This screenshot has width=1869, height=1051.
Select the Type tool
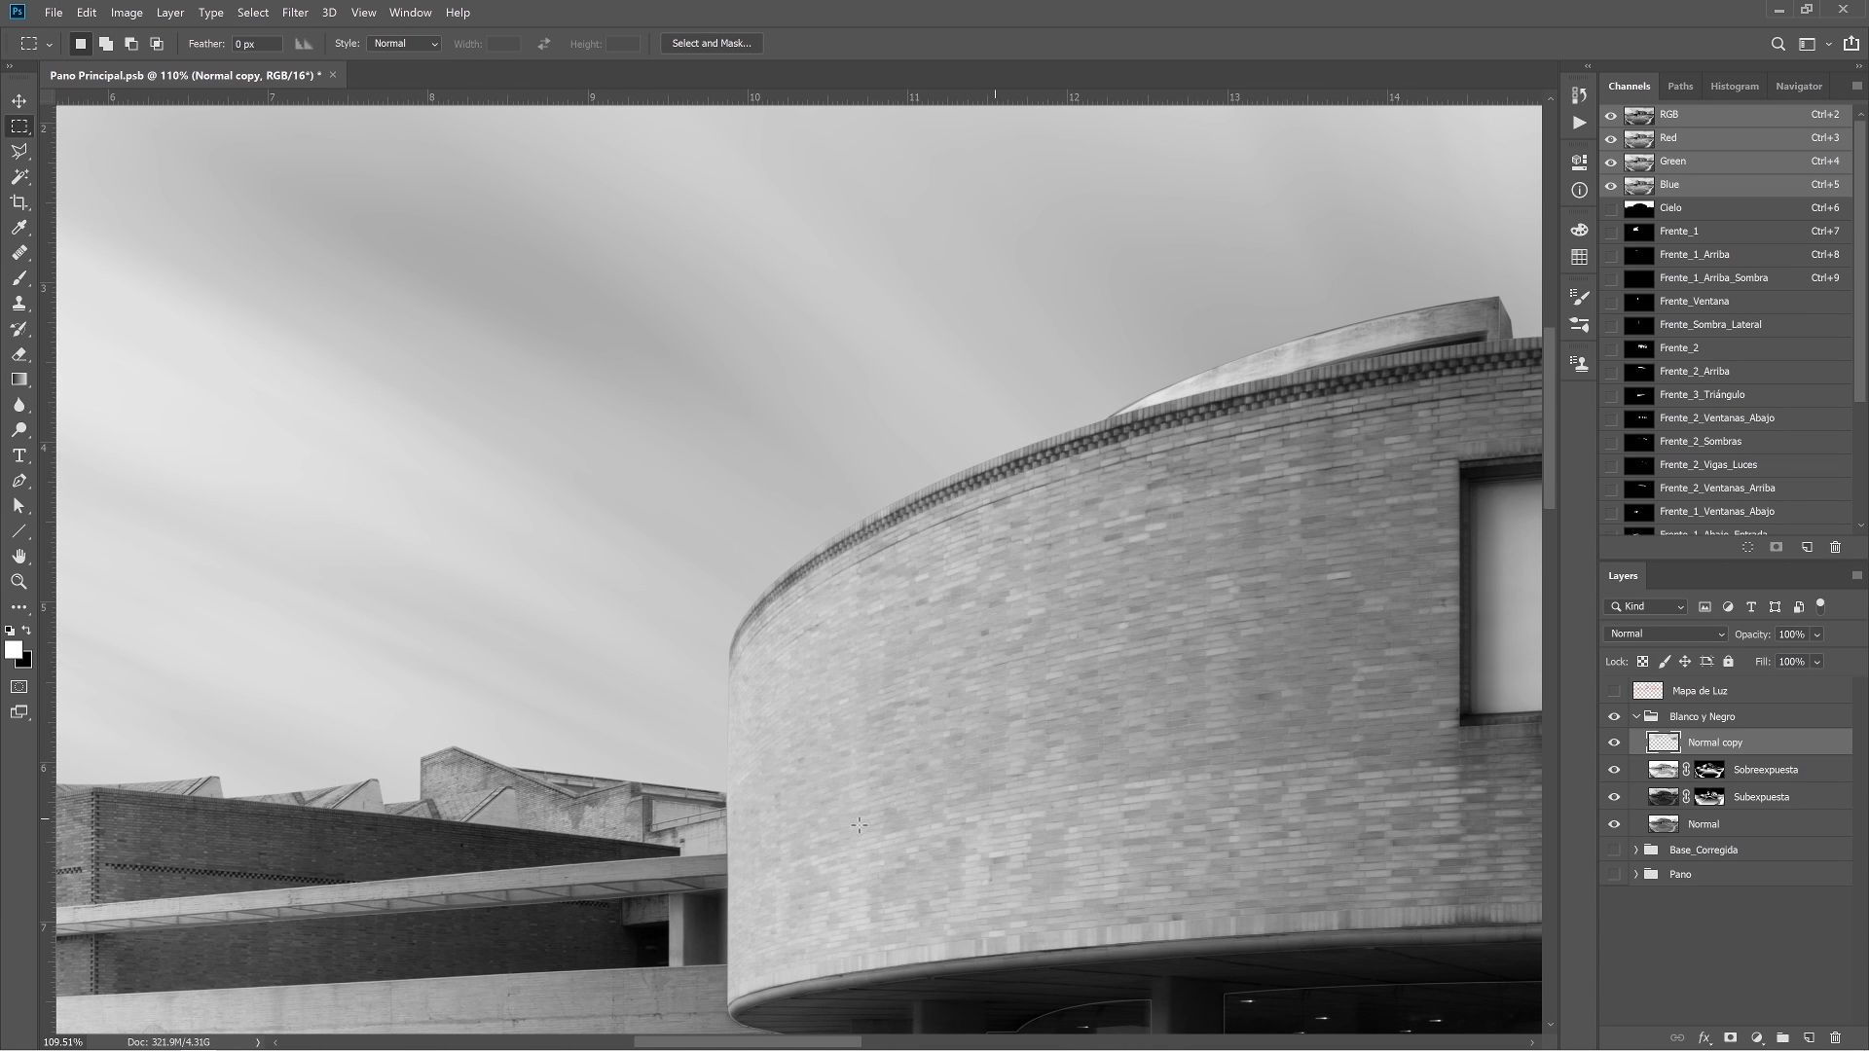[x=19, y=455]
